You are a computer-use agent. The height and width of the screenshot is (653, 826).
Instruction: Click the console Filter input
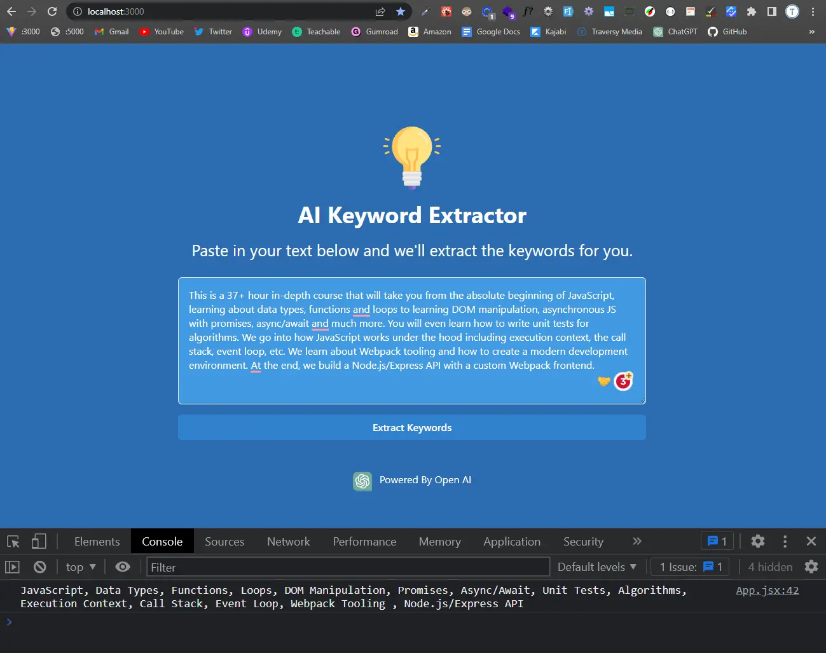(348, 567)
